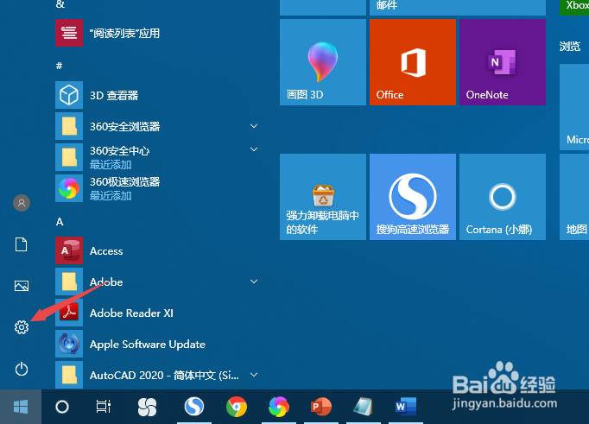Open Access from the app list
The width and height of the screenshot is (589, 424).
click(69, 250)
